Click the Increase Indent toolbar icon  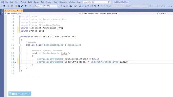pos(88,6)
